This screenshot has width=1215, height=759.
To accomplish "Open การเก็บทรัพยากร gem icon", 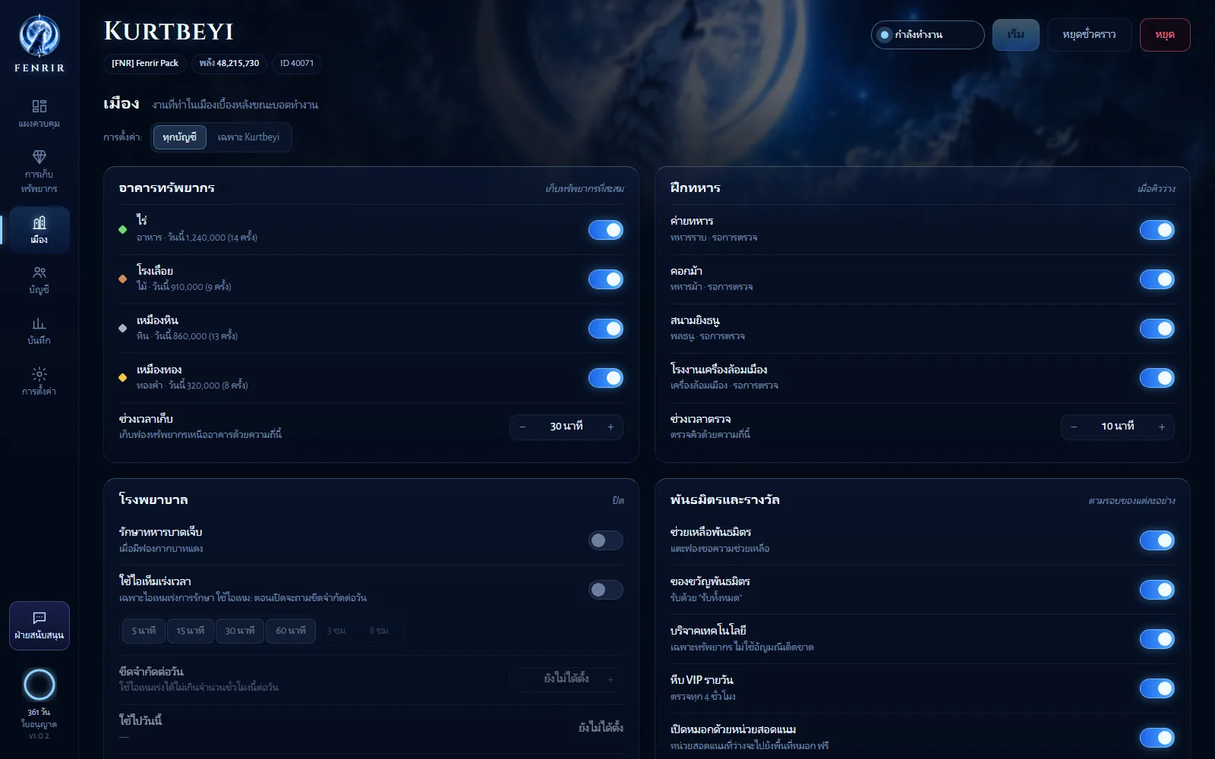I will pos(39,156).
